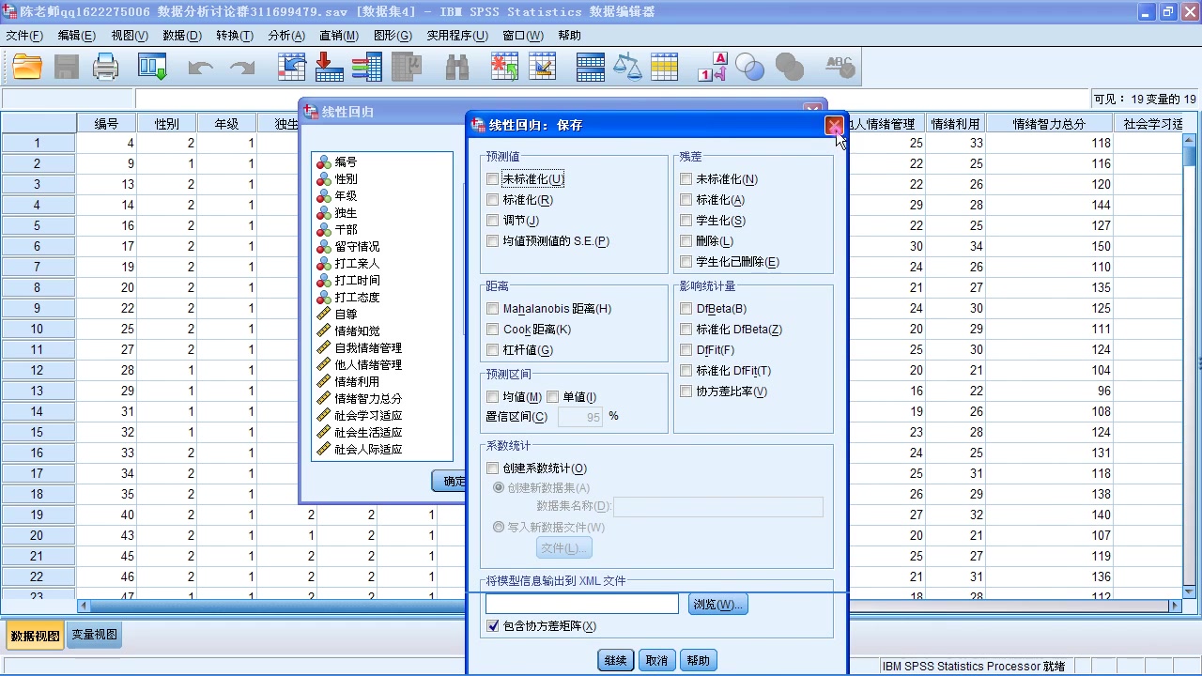Viewport: 1202px width, 676px height.
Task: Click the Print icon in toolbar
Action: [x=106, y=67]
